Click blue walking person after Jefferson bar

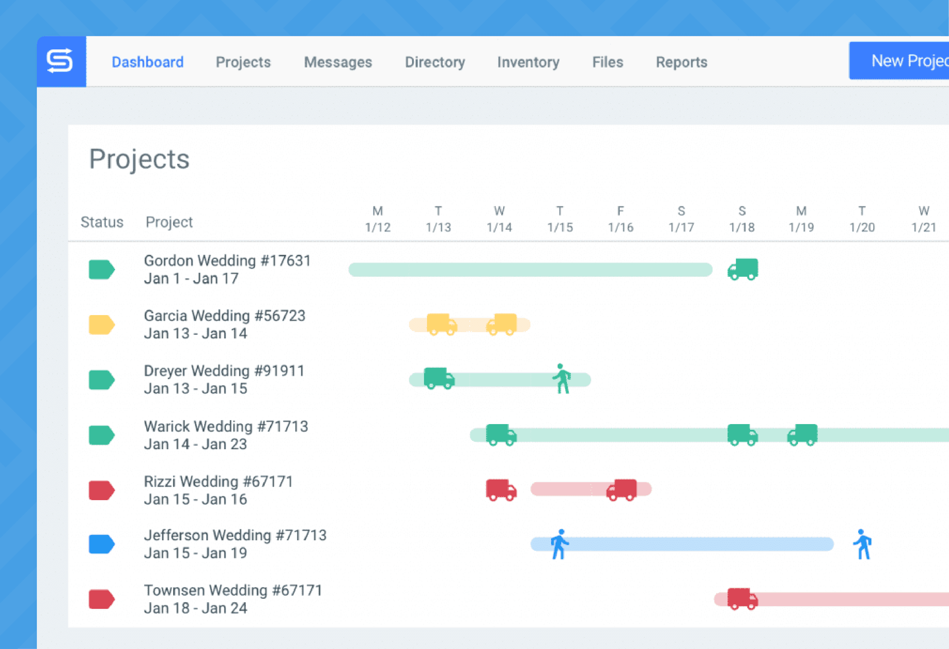coord(862,544)
